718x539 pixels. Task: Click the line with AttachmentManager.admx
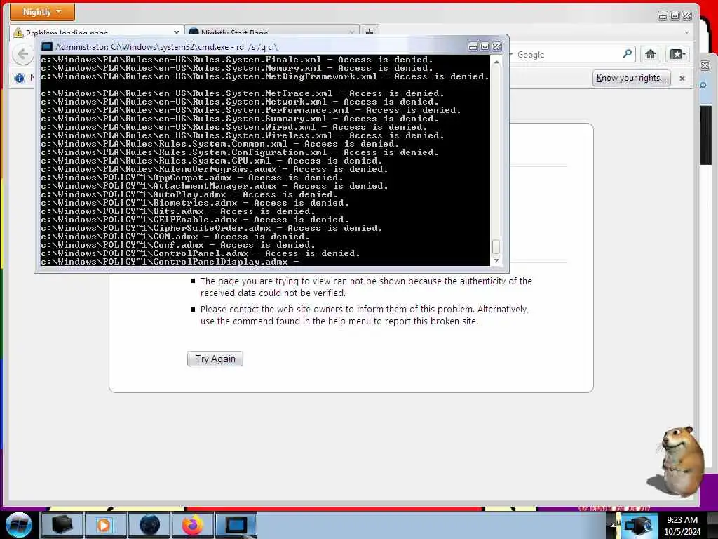(215, 185)
